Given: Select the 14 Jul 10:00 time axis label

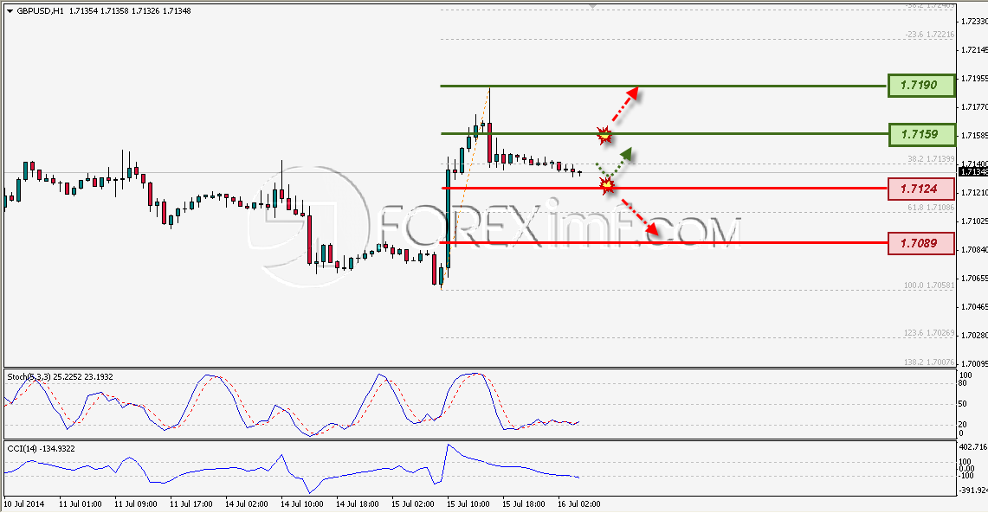Looking at the screenshot, I should tap(302, 504).
